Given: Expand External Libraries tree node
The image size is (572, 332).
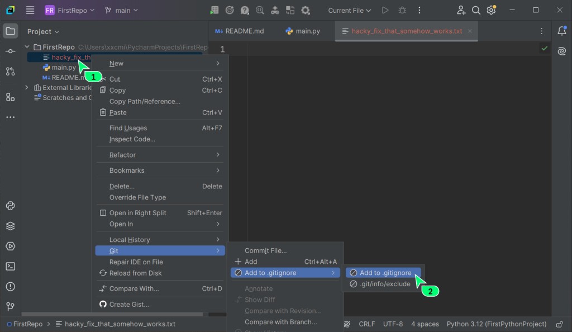Looking at the screenshot, I should 27,88.
